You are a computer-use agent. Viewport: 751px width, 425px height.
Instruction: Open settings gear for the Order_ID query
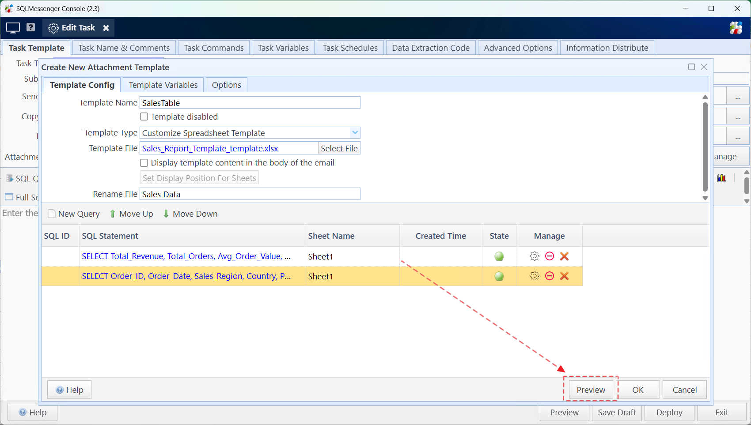click(535, 276)
